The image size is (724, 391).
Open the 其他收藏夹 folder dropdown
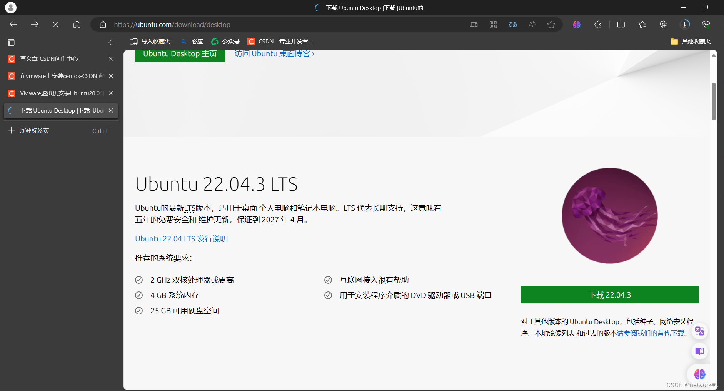click(x=691, y=41)
